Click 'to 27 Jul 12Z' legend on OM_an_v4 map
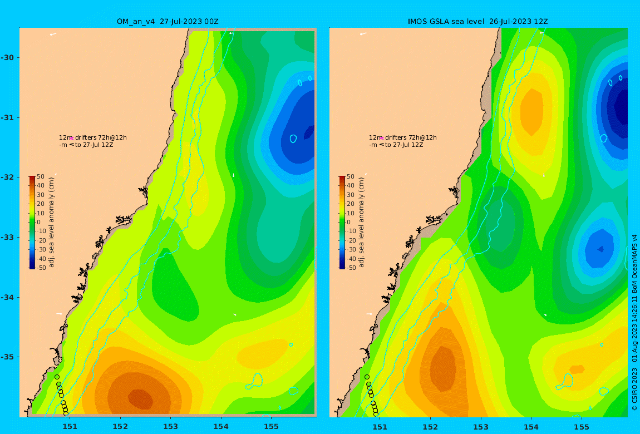The image size is (640, 434). click(94, 145)
